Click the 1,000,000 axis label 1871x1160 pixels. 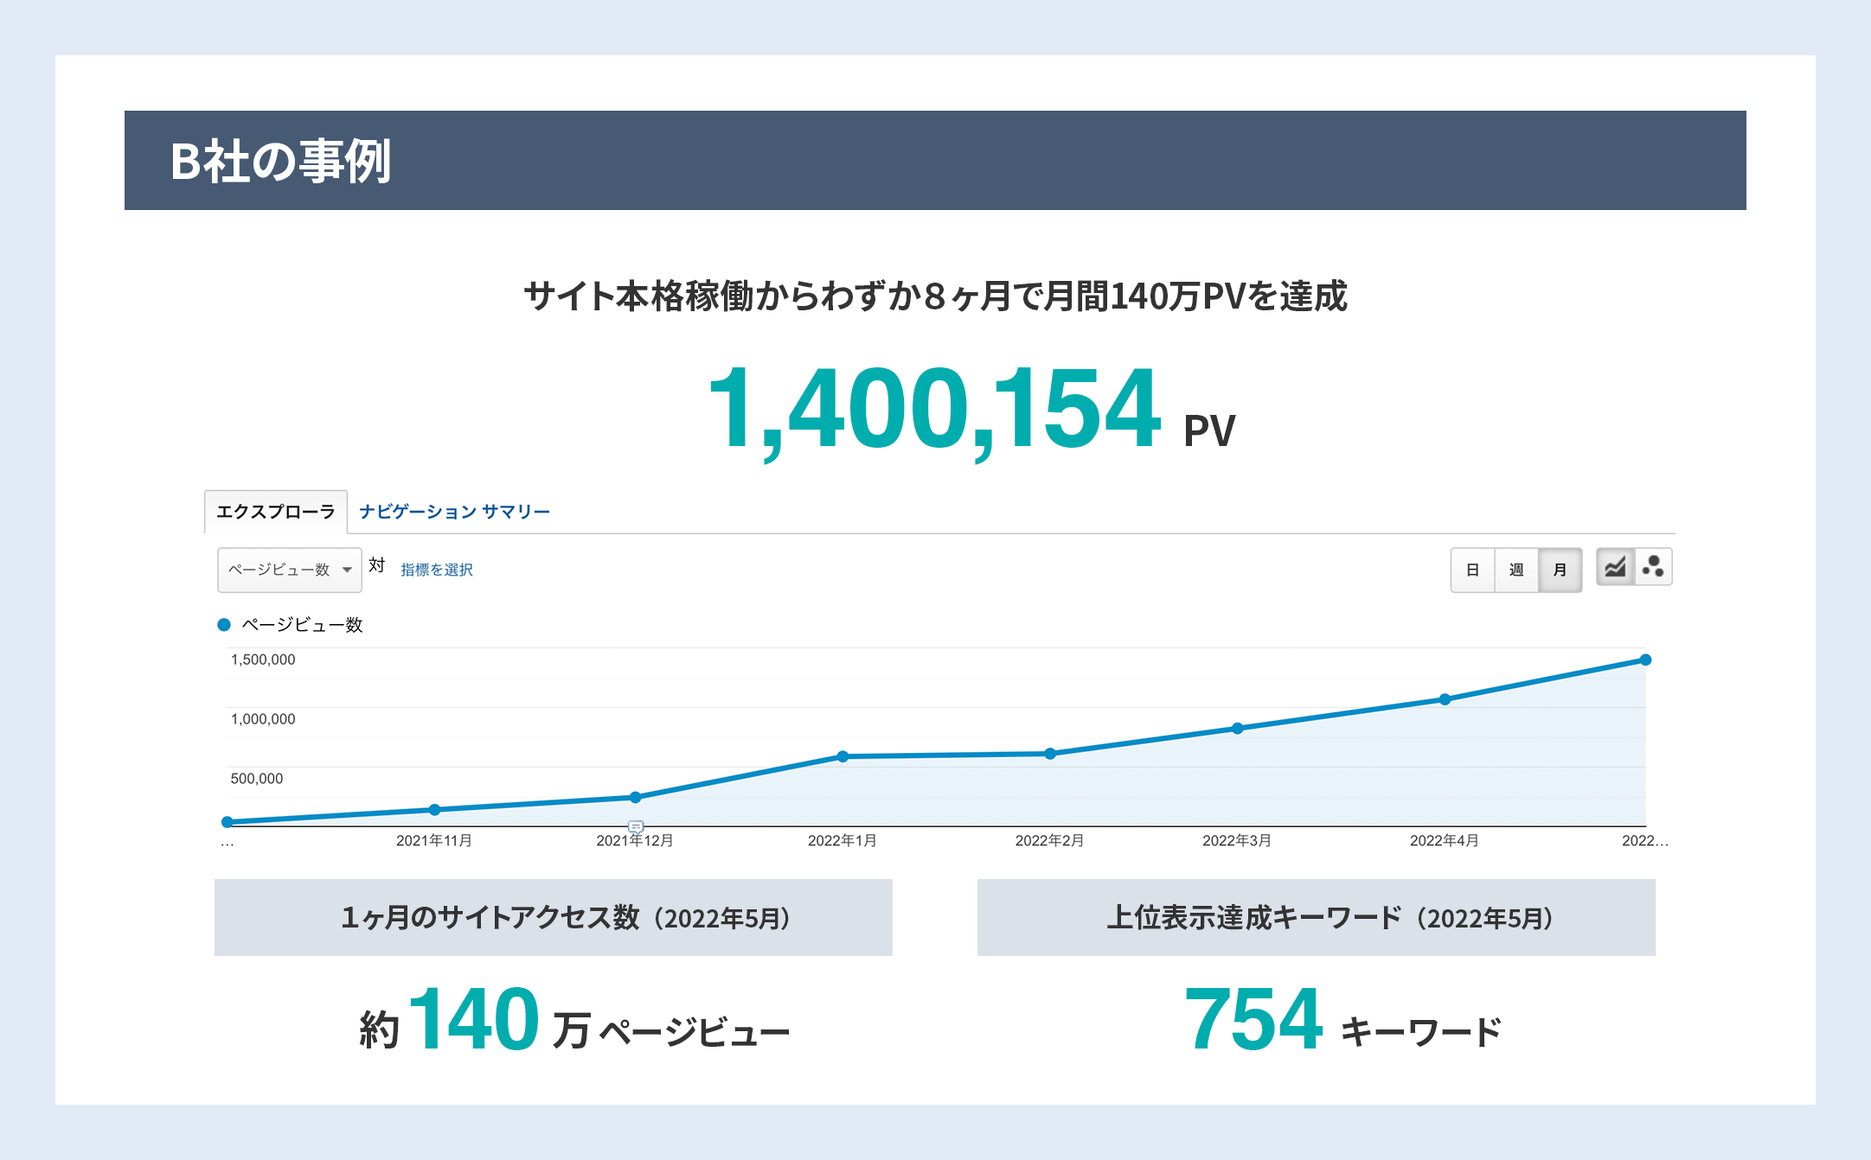pos(263,719)
